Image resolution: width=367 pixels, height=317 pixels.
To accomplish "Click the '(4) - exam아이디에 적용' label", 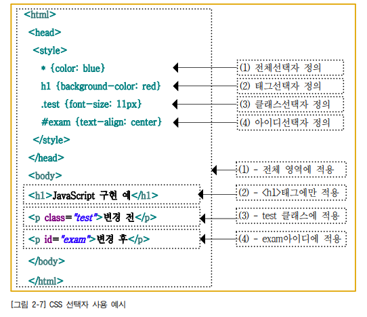I will (x=291, y=239).
